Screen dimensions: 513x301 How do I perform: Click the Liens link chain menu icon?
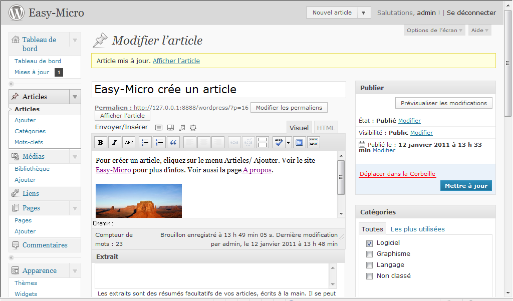coord(15,193)
